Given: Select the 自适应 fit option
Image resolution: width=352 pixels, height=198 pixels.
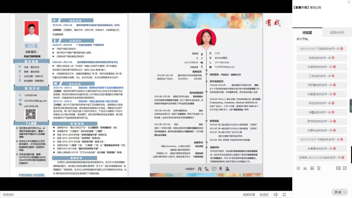Looking at the screenshot, I should click(264, 195).
